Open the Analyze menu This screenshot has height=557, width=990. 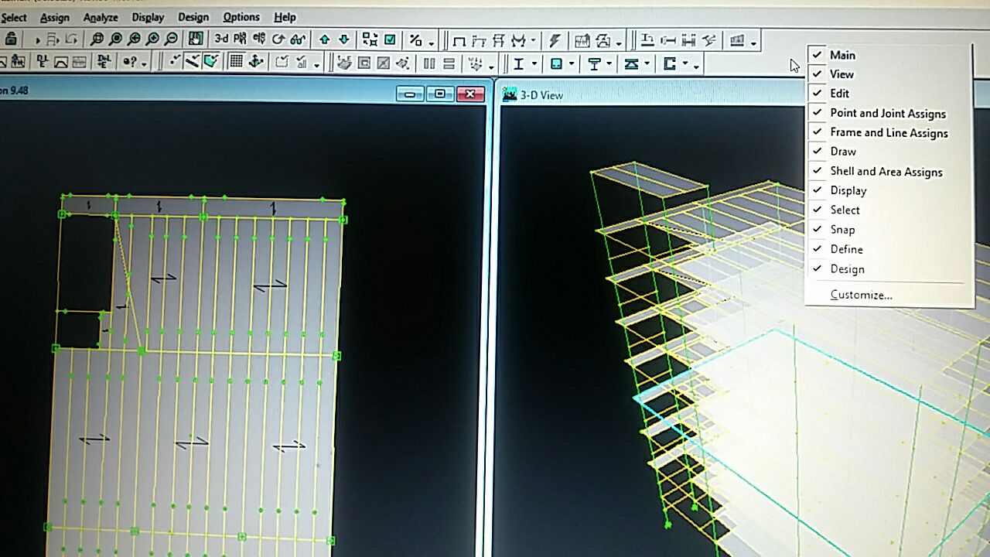101,17
